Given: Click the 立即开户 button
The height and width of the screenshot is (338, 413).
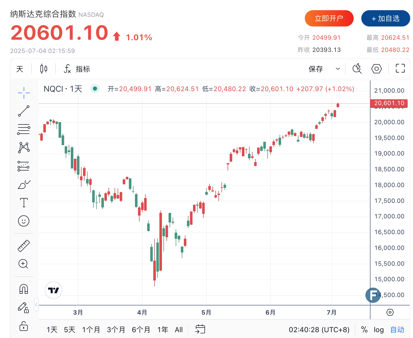Looking at the screenshot, I should coord(329,18).
